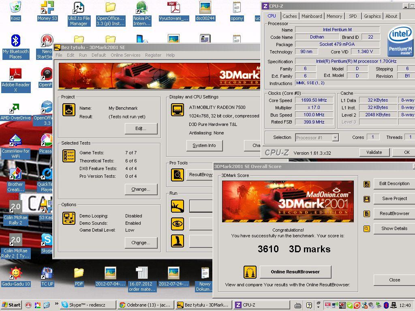Open Register menu in 3DMark2001
The height and width of the screenshot is (311, 415).
coord(153,55)
